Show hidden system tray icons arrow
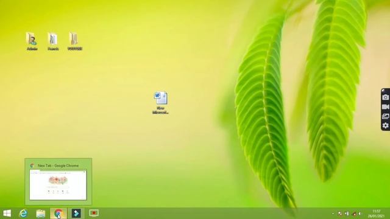390x219 pixels. 333,214
